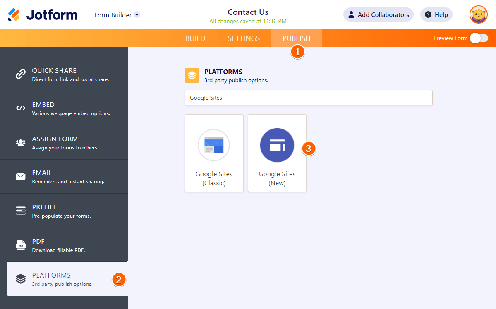Open EMBED sidebar section
Image resolution: width=496 pixels, height=309 pixels.
click(64, 108)
